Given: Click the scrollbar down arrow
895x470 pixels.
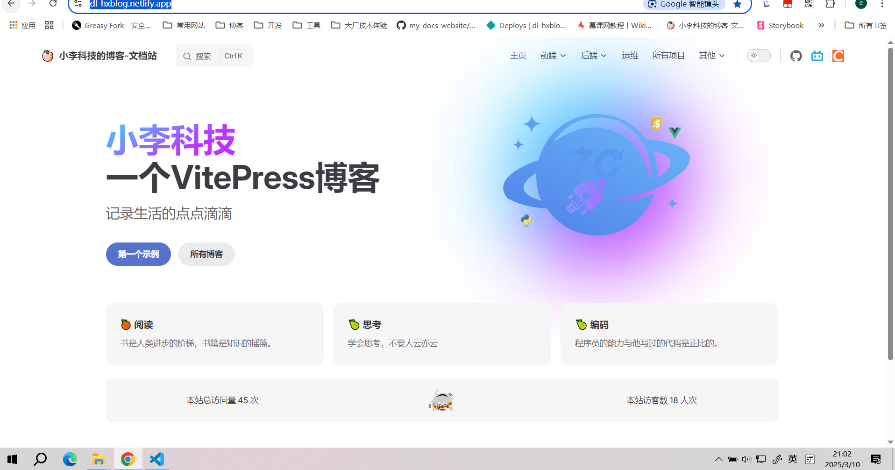Looking at the screenshot, I should pyautogui.click(x=890, y=442).
